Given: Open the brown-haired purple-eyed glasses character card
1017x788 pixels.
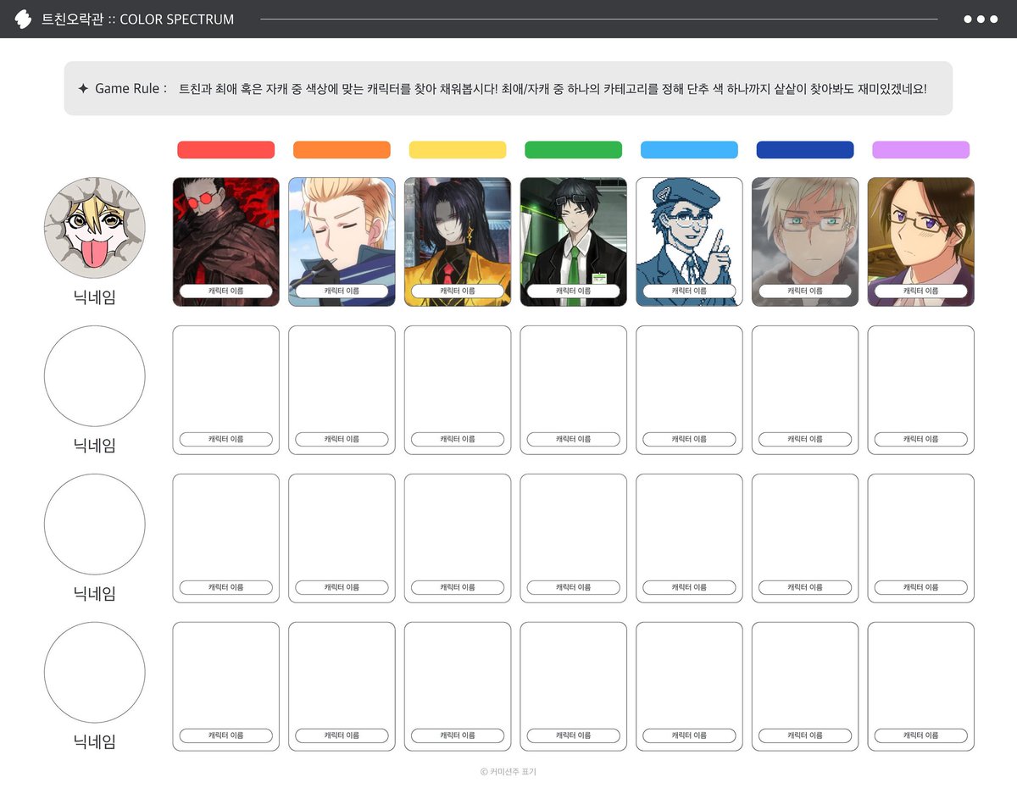Looking at the screenshot, I should pyautogui.click(x=921, y=241).
